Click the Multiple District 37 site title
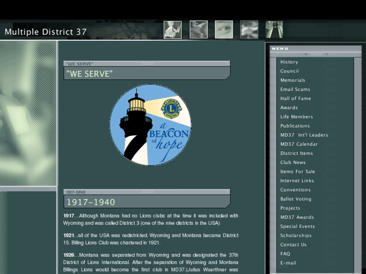This screenshot has height=274, width=366. tap(45, 32)
